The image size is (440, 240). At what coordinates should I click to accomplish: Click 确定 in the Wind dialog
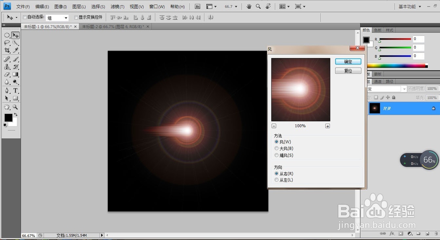click(348, 62)
